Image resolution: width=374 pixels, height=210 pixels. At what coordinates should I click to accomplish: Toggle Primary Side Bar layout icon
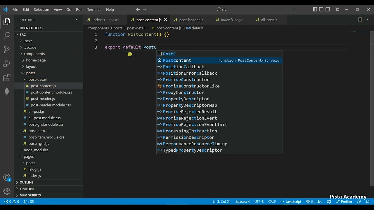(x=315, y=9)
